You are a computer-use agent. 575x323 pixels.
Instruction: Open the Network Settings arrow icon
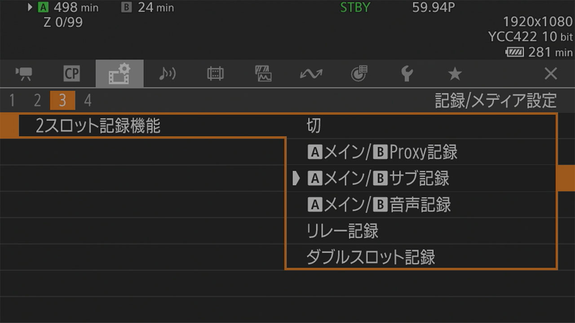point(311,74)
